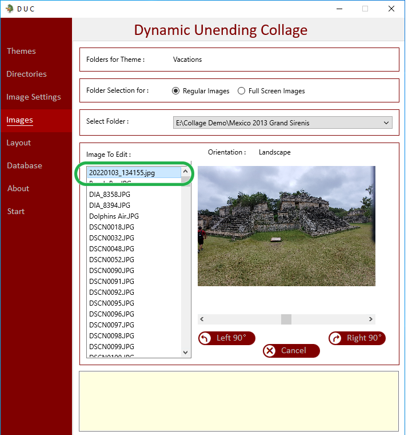Minimize the DUC window
The height and width of the screenshot is (435, 408).
(339, 9)
